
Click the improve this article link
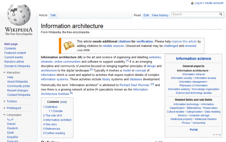coord(184,41)
